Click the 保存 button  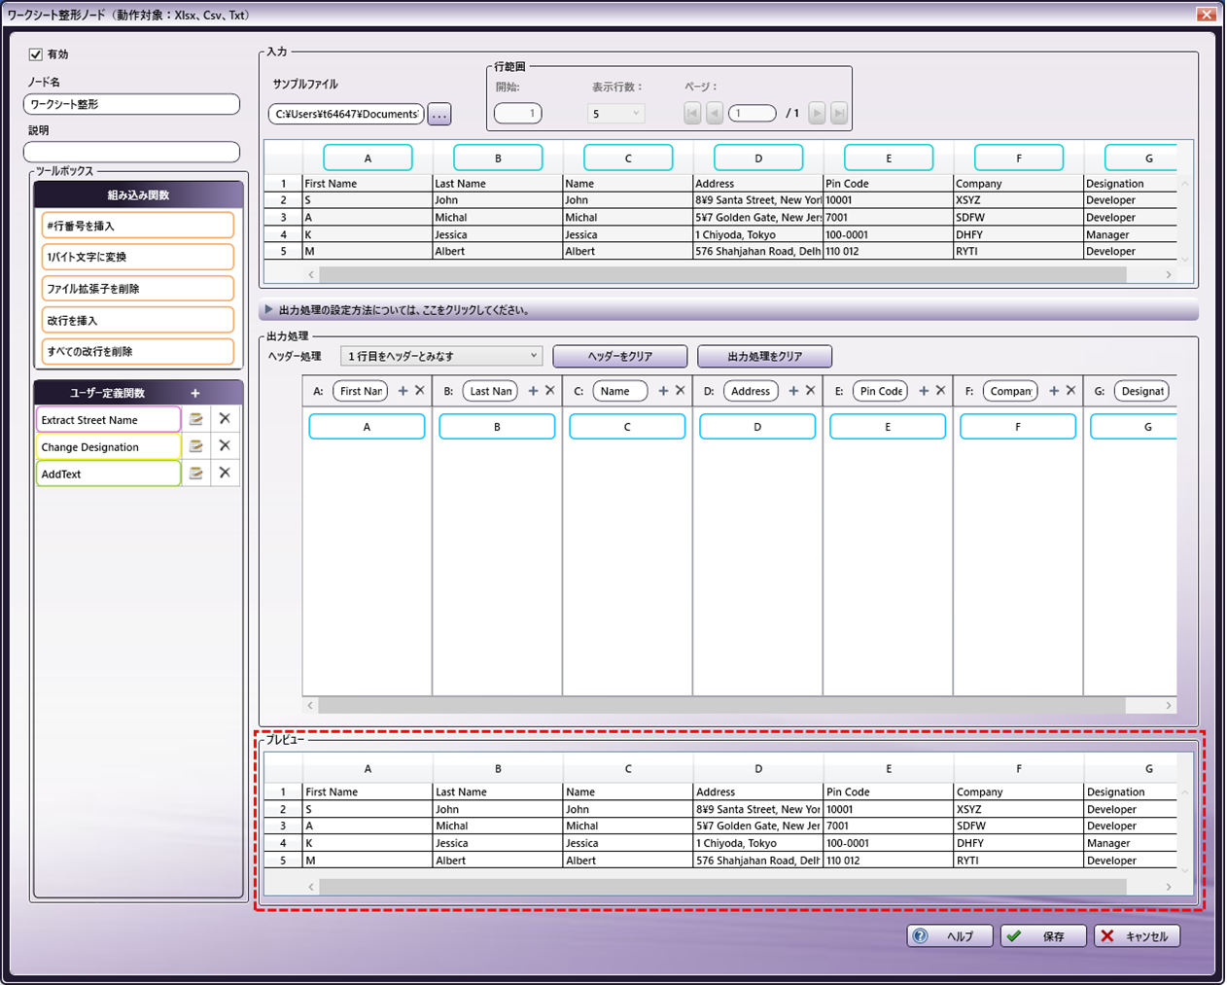point(1043,935)
